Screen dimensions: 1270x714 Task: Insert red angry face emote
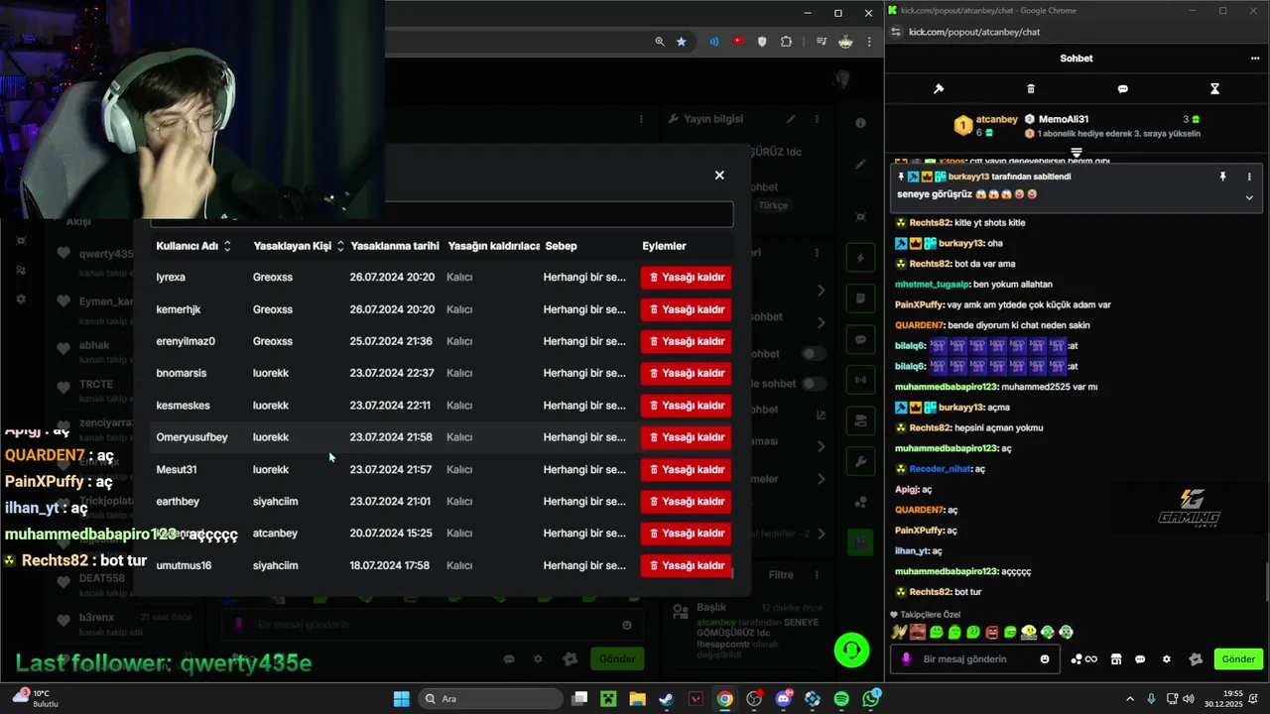992,632
